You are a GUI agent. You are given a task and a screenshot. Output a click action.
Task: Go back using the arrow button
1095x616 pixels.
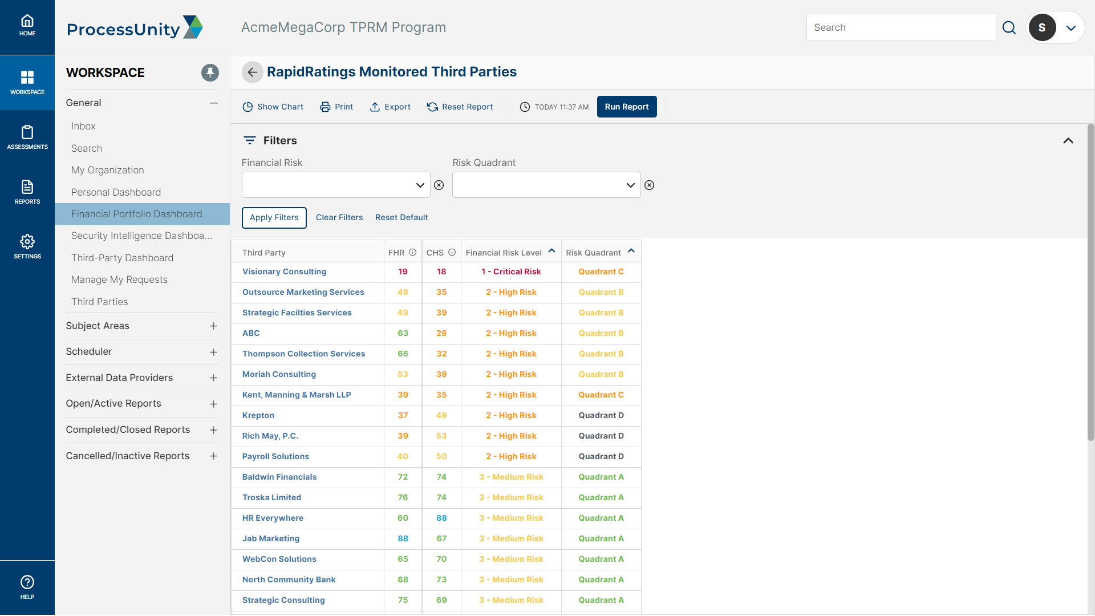coord(252,72)
